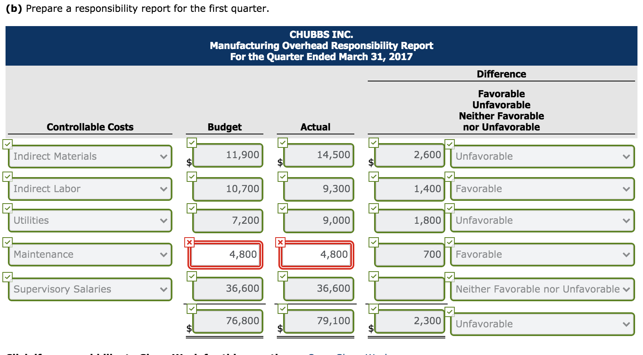Click the green check icon beside Utilities dropdown

8,208
